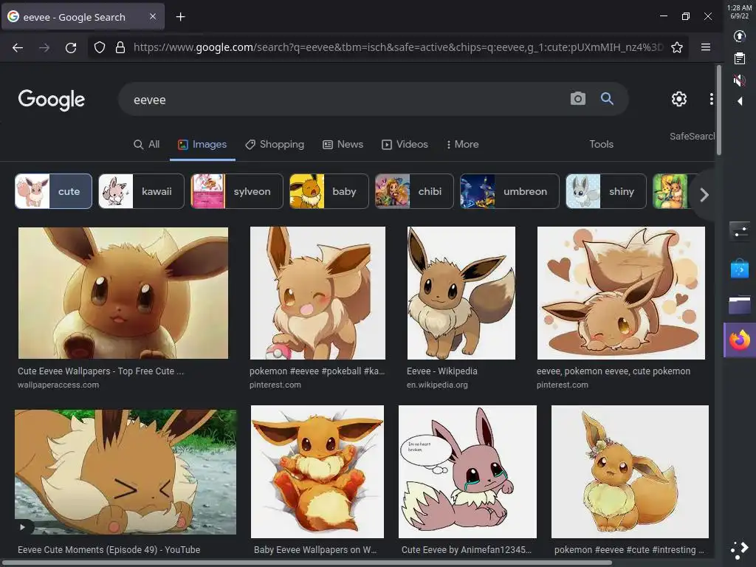Search by image using camera icon
Screen dimensions: 756x567
pos(577,99)
